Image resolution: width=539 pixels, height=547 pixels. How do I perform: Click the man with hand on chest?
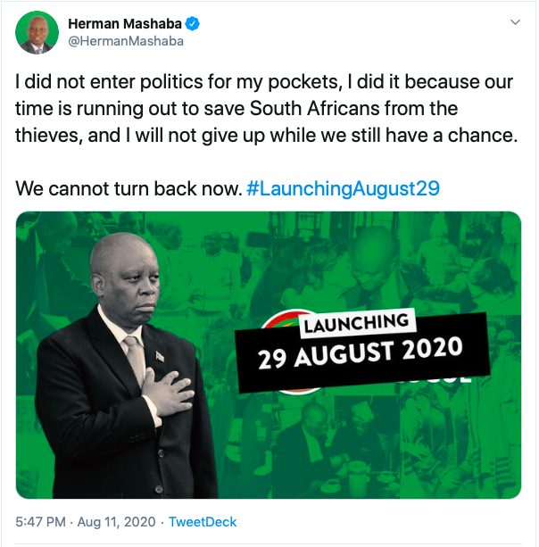pyautogui.click(x=124, y=366)
